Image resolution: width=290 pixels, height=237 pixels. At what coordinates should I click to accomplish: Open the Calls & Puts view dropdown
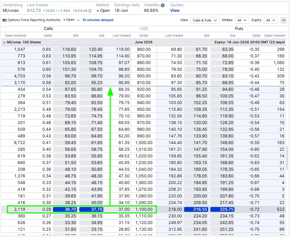point(205,20)
